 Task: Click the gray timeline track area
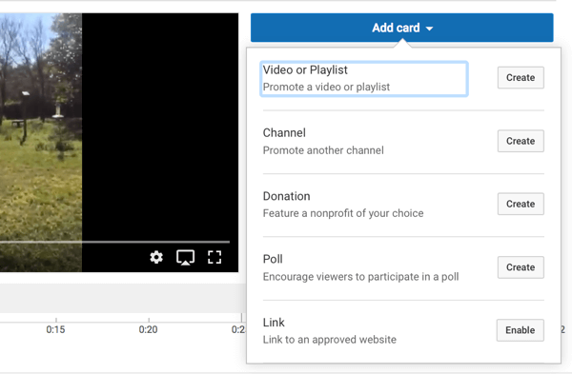point(123,298)
